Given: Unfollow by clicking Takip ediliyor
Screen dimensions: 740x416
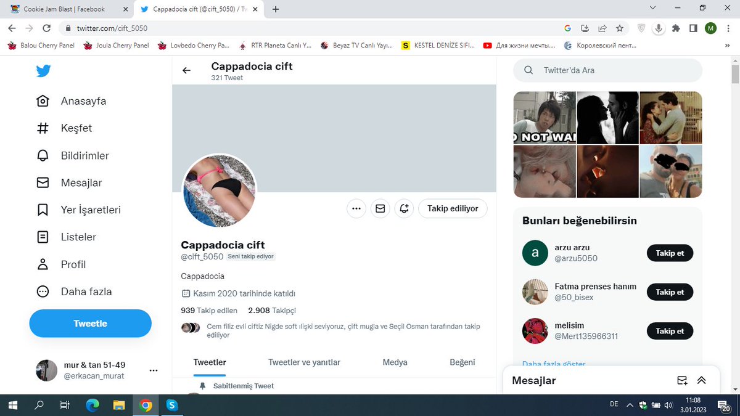Looking at the screenshot, I should tap(453, 208).
